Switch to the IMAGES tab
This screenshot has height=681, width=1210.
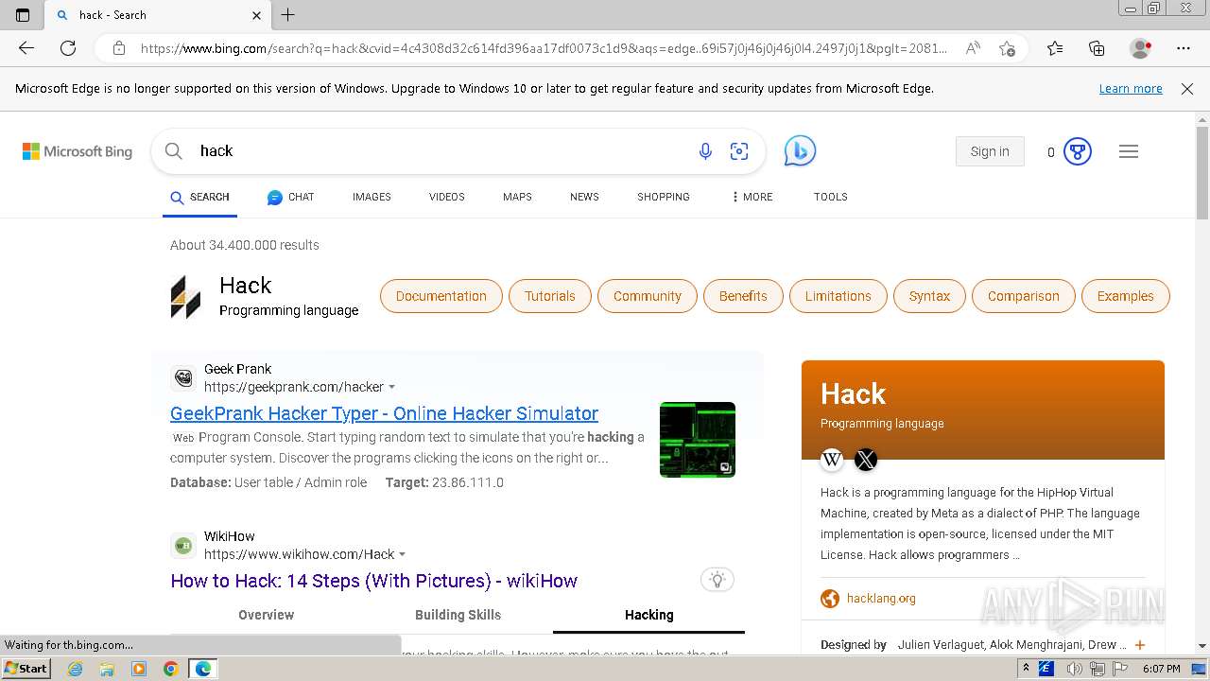point(372,197)
